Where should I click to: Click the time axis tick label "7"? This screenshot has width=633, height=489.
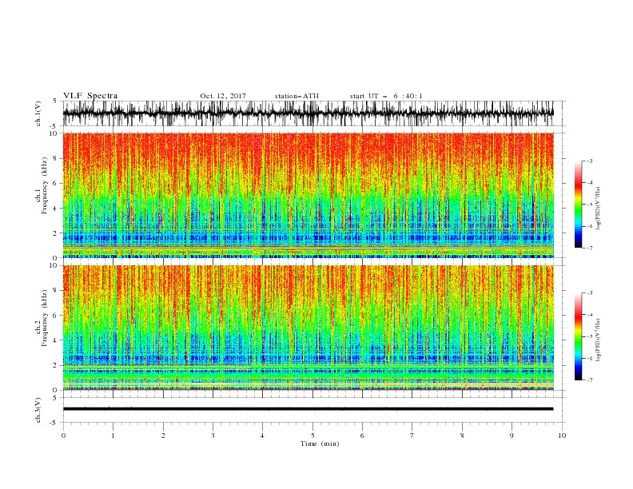(412, 435)
